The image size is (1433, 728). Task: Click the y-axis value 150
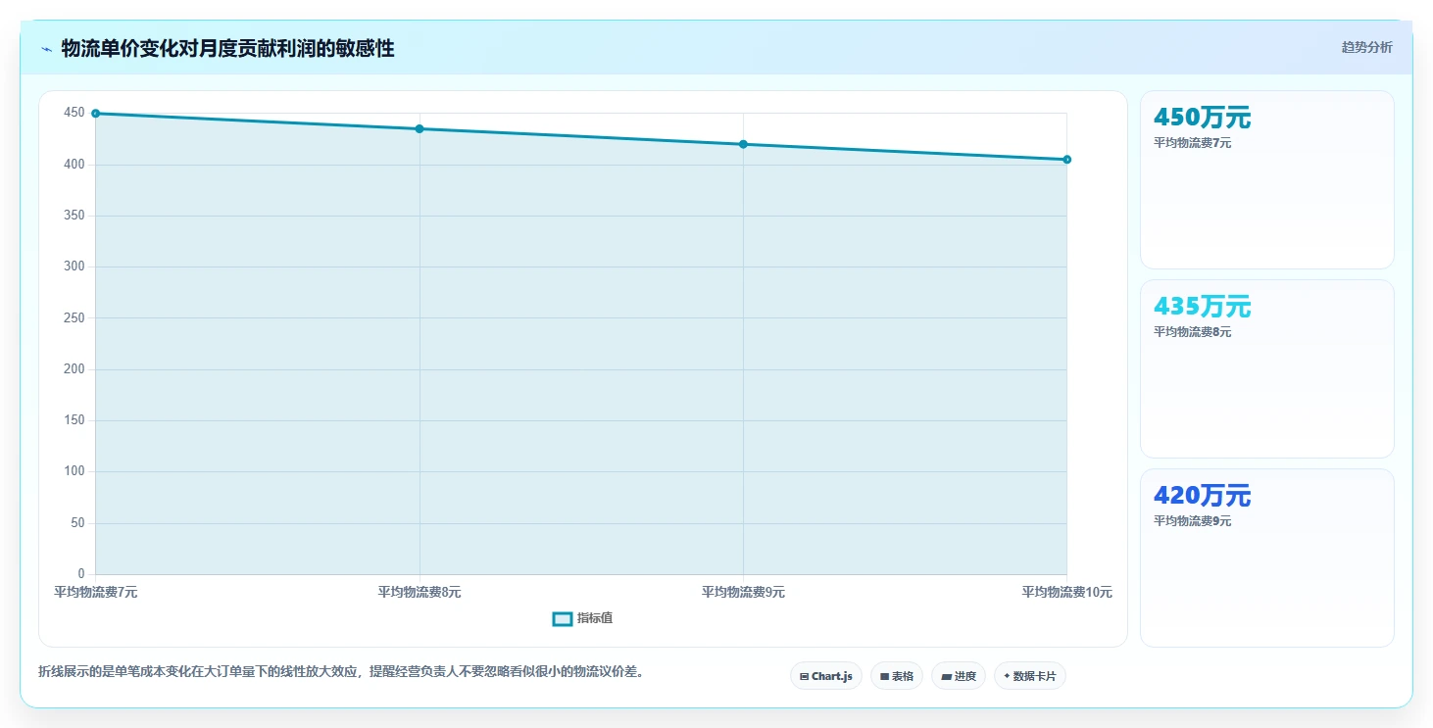point(74,420)
